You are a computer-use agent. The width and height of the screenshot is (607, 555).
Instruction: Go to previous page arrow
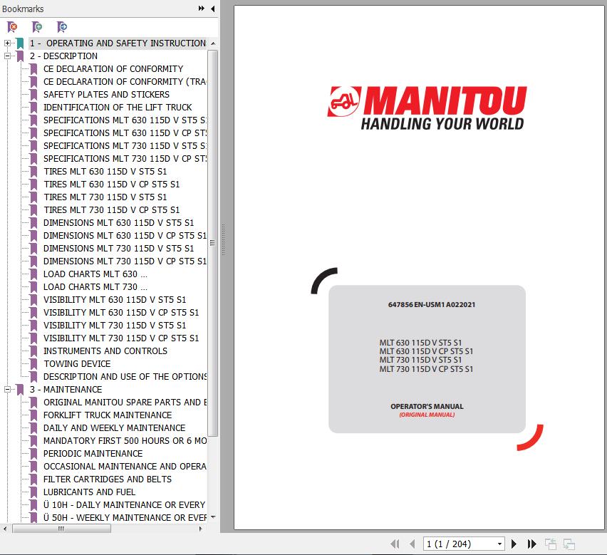412,544
